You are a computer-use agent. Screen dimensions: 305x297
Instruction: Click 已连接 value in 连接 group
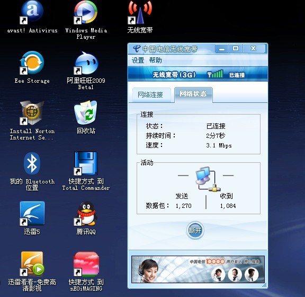216,126
